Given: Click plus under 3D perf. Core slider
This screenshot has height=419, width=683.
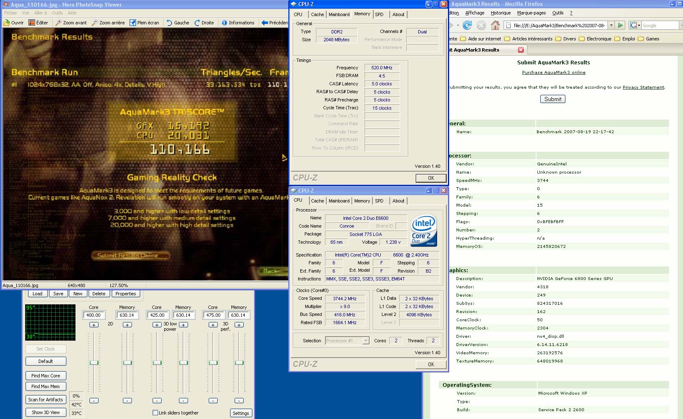Looking at the screenshot, I should click(x=213, y=325).
